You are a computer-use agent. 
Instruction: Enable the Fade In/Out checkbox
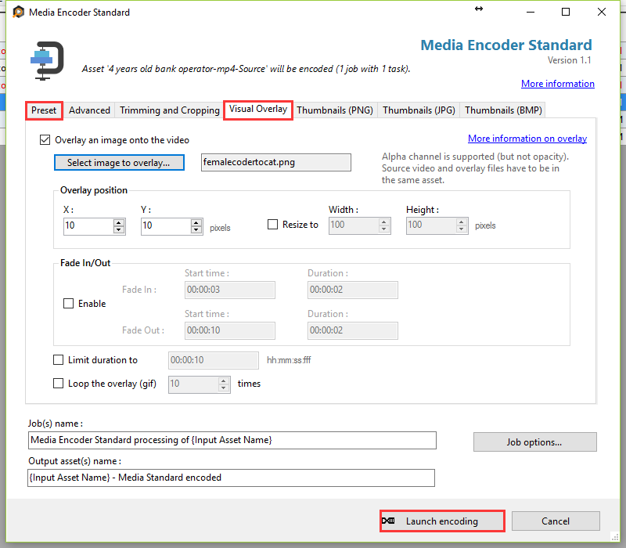69,304
